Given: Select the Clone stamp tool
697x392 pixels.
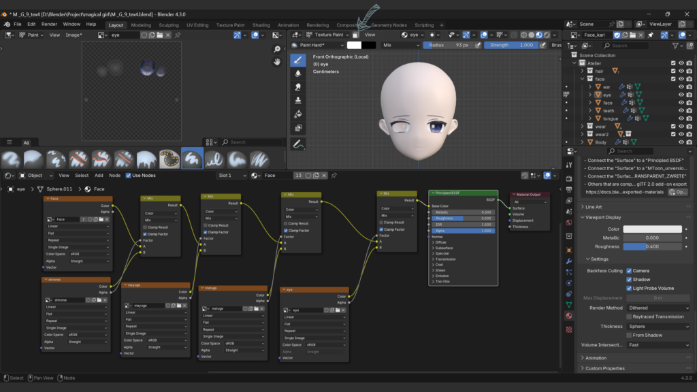Looking at the screenshot, I should 297,101.
